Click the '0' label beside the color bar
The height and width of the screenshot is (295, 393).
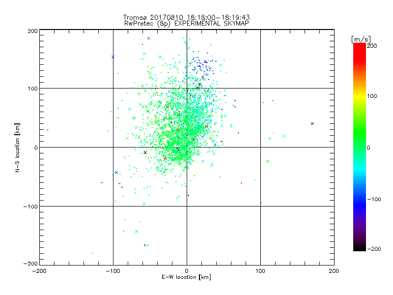coord(368,147)
